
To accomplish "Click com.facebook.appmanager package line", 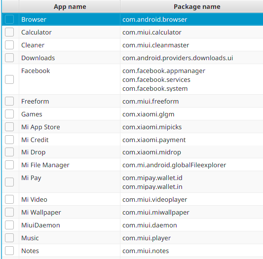I will click(x=164, y=71).
